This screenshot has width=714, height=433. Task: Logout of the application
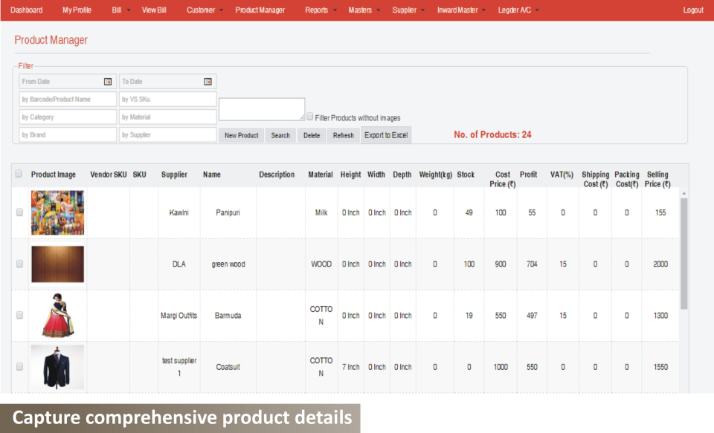pos(692,10)
